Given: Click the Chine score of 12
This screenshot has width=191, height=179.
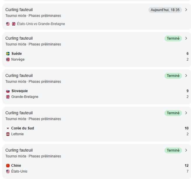Looking at the screenshot, I should click(187, 166).
